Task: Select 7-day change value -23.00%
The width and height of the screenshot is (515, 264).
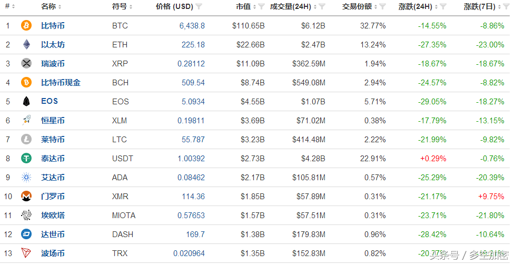Action: tap(490, 45)
